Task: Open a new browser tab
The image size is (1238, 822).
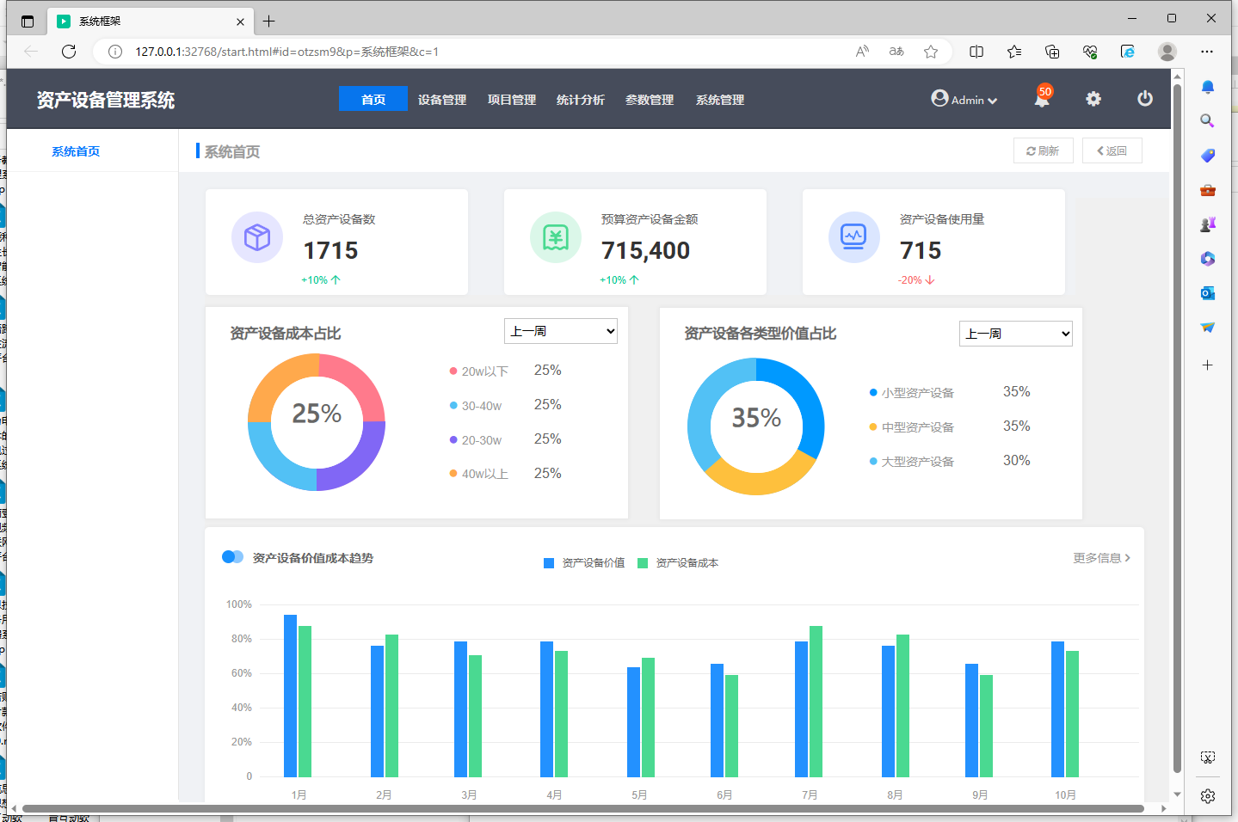Action: pos(269,21)
